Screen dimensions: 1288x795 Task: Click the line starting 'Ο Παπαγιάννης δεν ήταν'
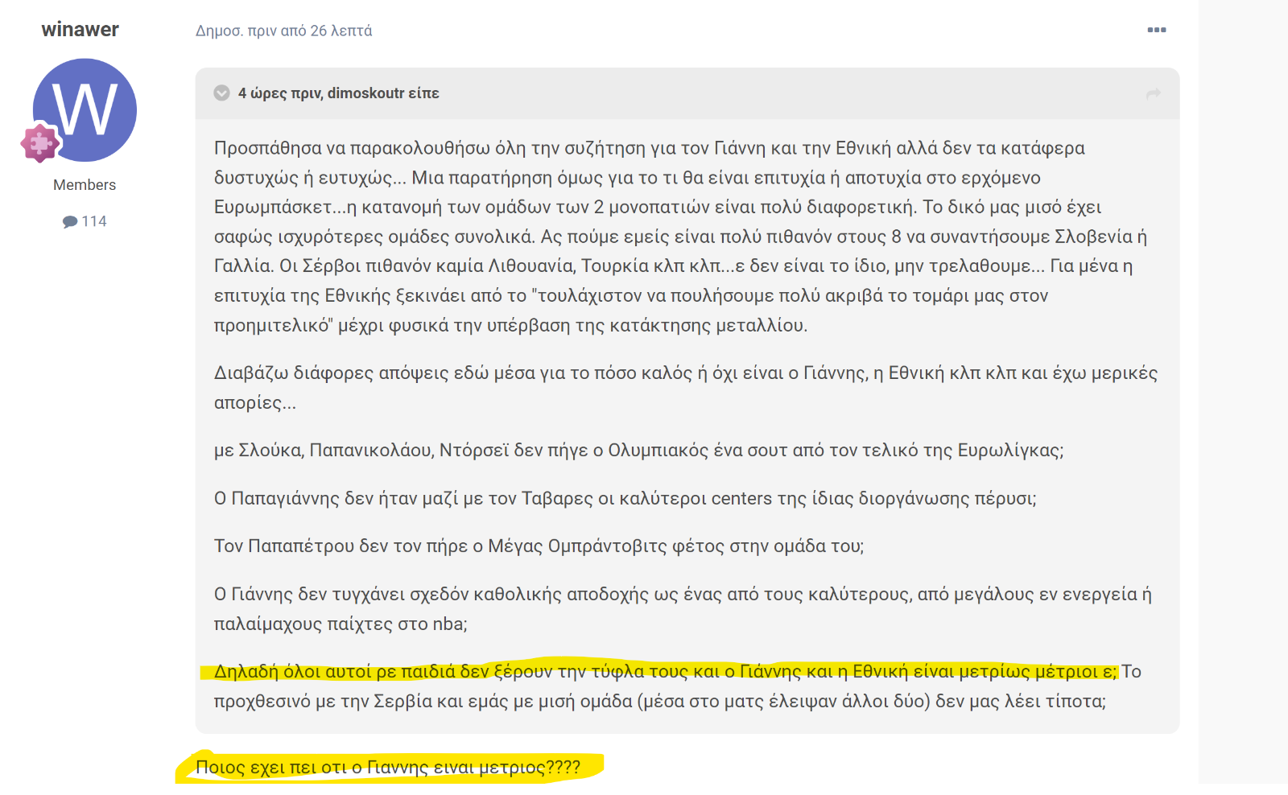pos(625,498)
